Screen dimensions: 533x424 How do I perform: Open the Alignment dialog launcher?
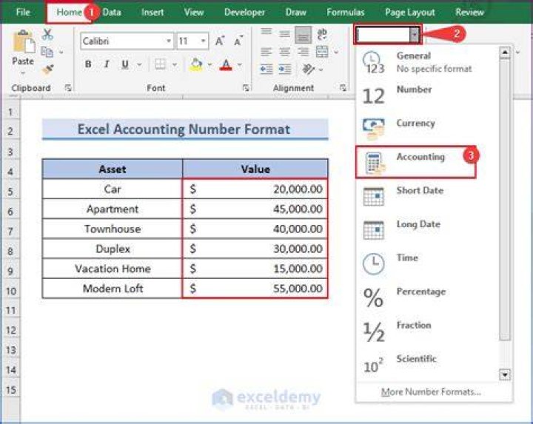tap(343, 88)
